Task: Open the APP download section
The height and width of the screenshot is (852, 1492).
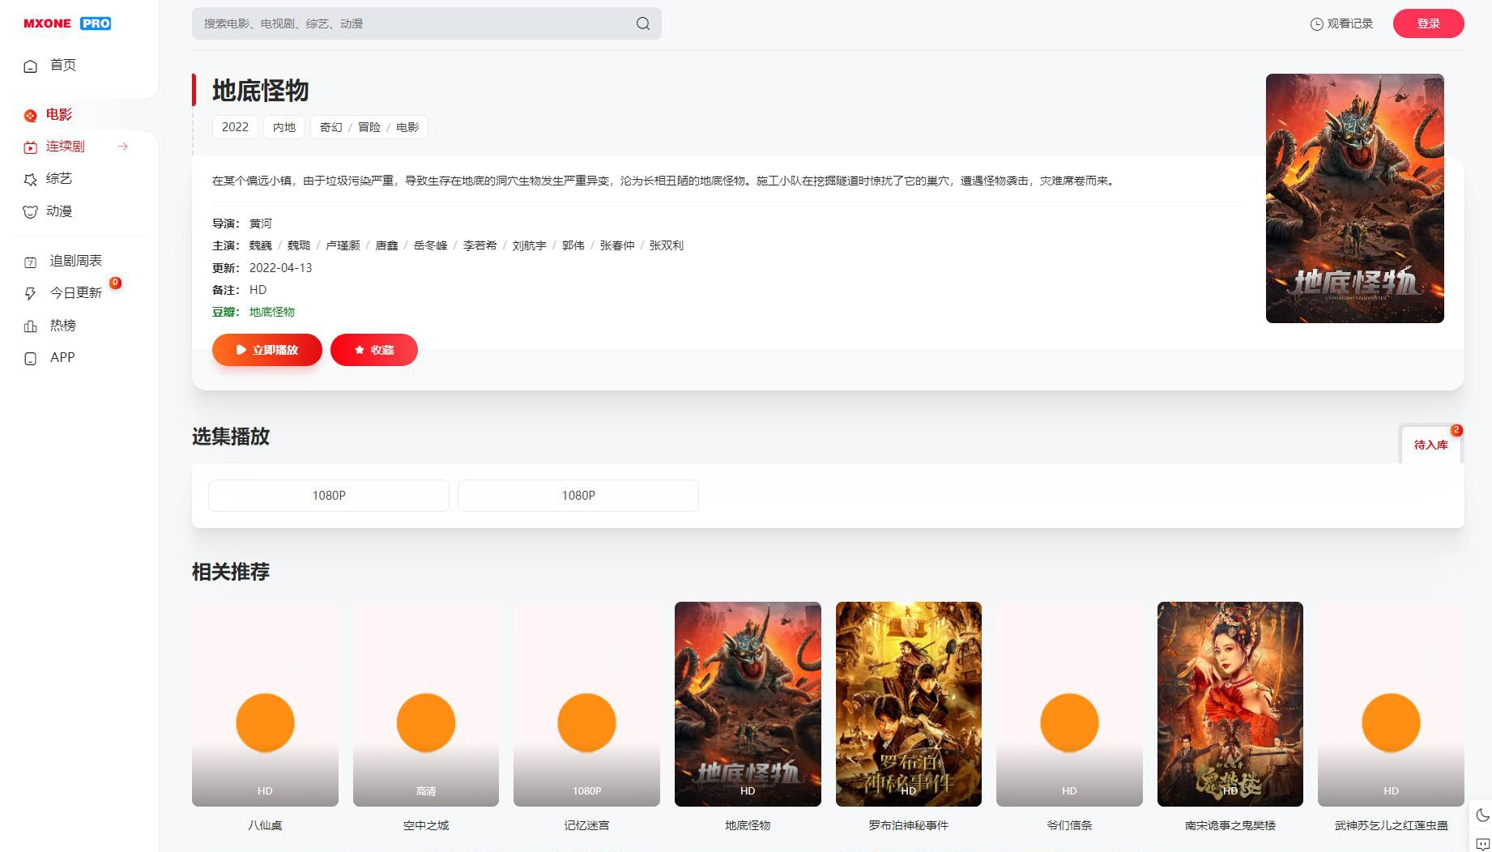Action: point(62,357)
